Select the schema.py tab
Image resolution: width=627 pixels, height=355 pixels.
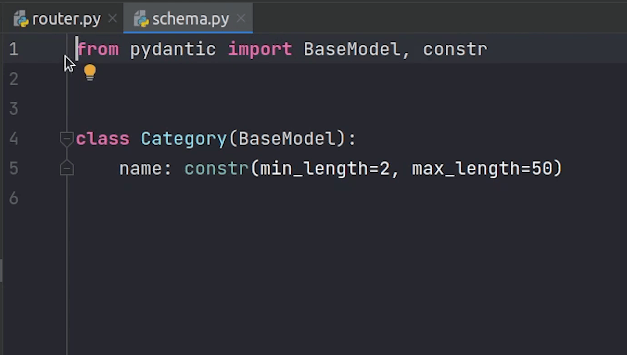coord(190,19)
